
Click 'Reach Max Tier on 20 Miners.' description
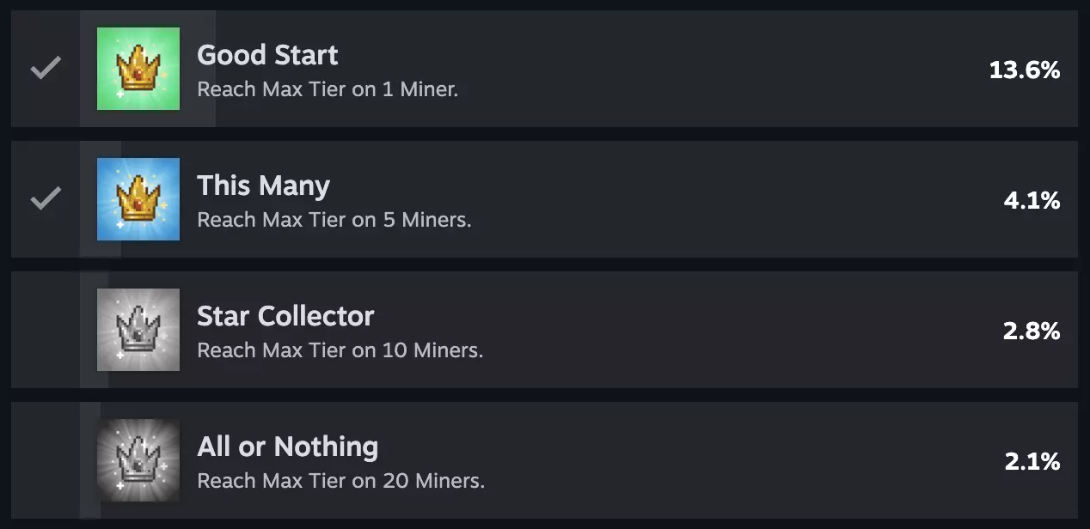tap(340, 481)
